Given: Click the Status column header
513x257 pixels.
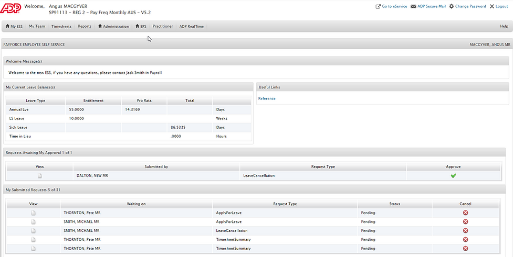Looking at the screenshot, I should pos(394,204).
